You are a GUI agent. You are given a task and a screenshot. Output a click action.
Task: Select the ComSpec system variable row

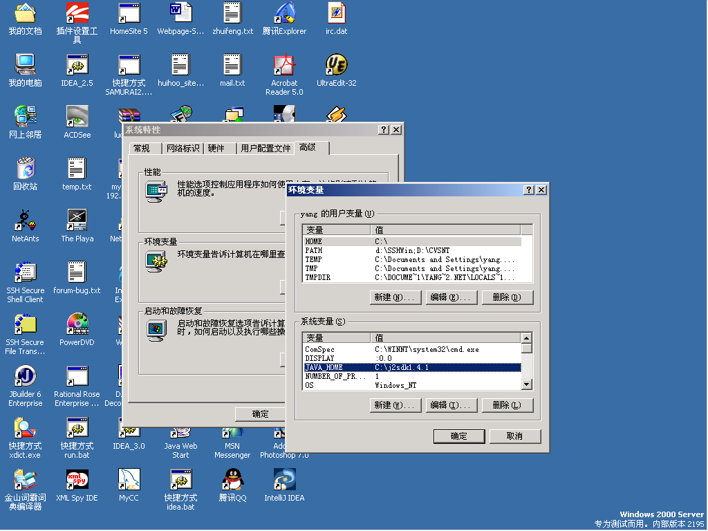tap(412, 350)
